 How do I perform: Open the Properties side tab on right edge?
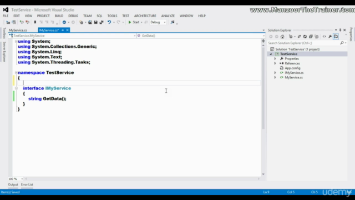351,34
